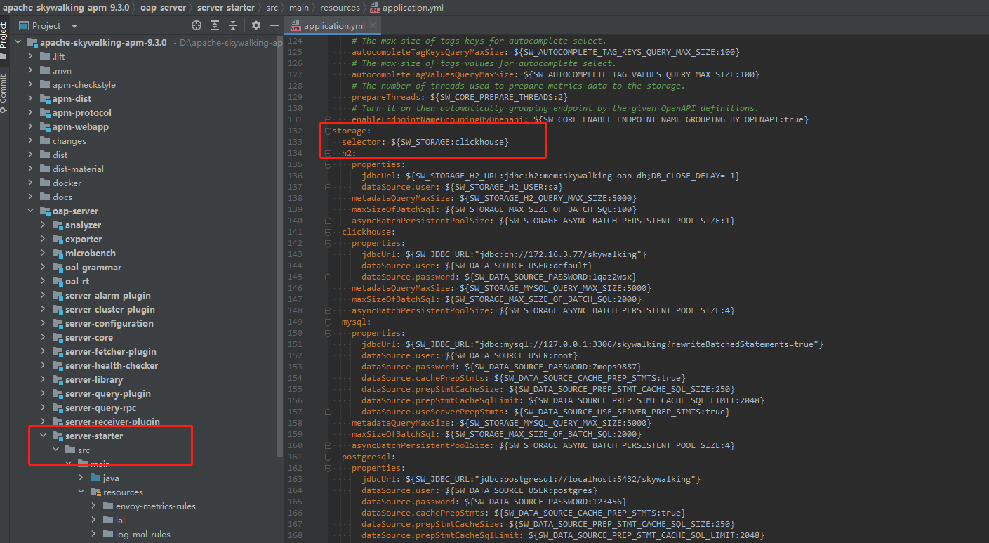This screenshot has height=543, width=989.
Task: Select the server-core module in tree
Action: pos(89,337)
